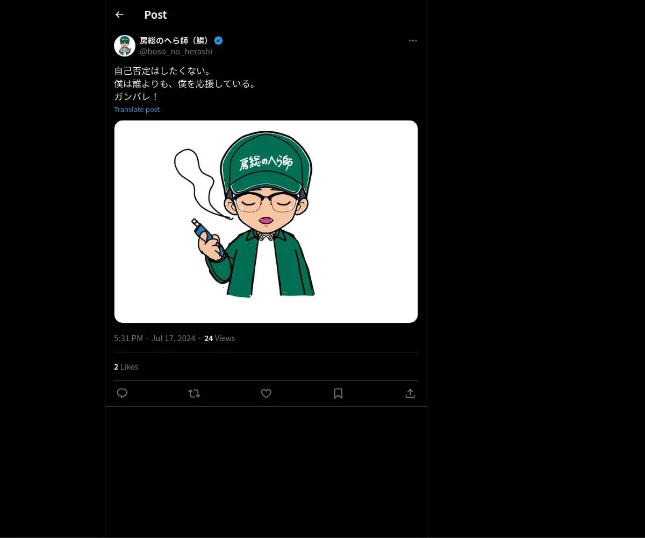Click the Japanese post text starting 自己否定

(x=186, y=84)
